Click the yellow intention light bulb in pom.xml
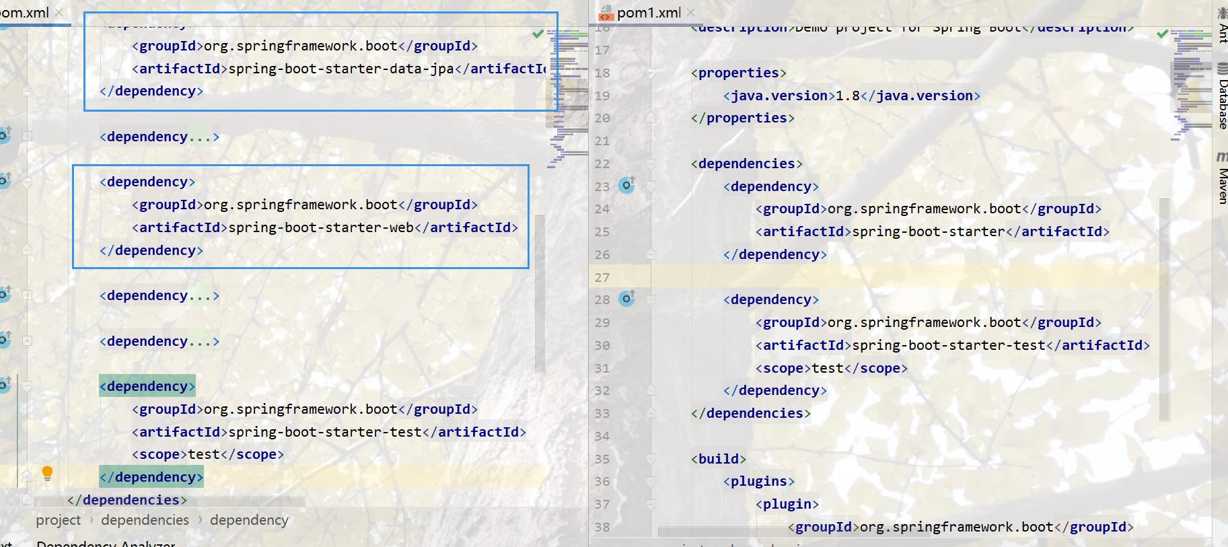 pos(47,473)
